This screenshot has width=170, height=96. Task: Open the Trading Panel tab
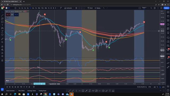(42, 91)
